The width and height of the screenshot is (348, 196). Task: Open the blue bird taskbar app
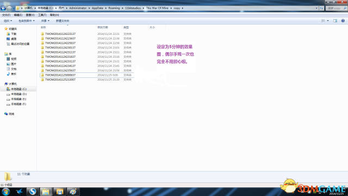pos(20,192)
